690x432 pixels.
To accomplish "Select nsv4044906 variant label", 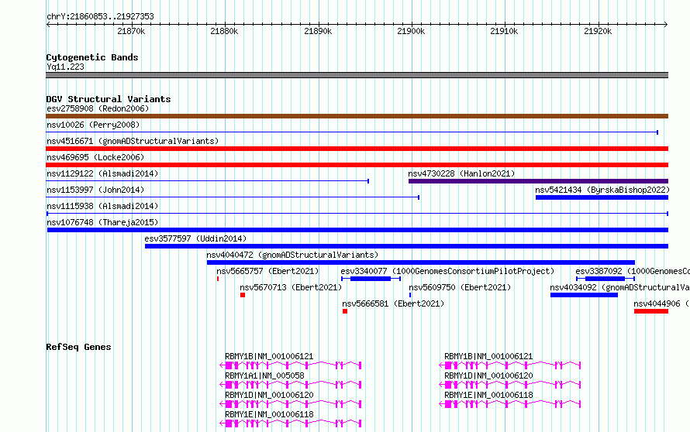I will [662, 303].
